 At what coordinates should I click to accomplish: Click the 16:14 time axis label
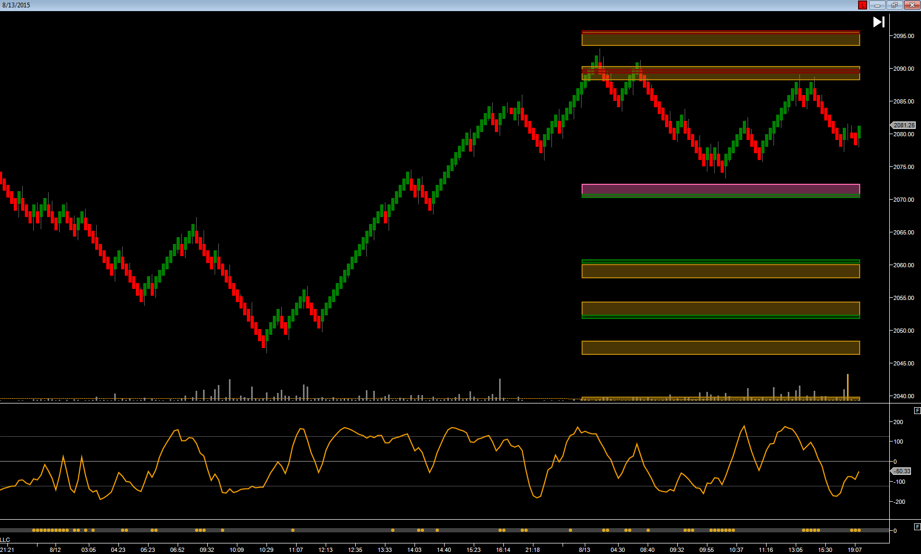[x=503, y=550]
